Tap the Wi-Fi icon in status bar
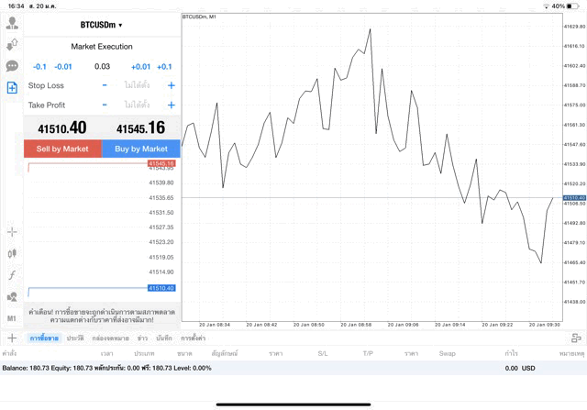 click(x=547, y=6)
